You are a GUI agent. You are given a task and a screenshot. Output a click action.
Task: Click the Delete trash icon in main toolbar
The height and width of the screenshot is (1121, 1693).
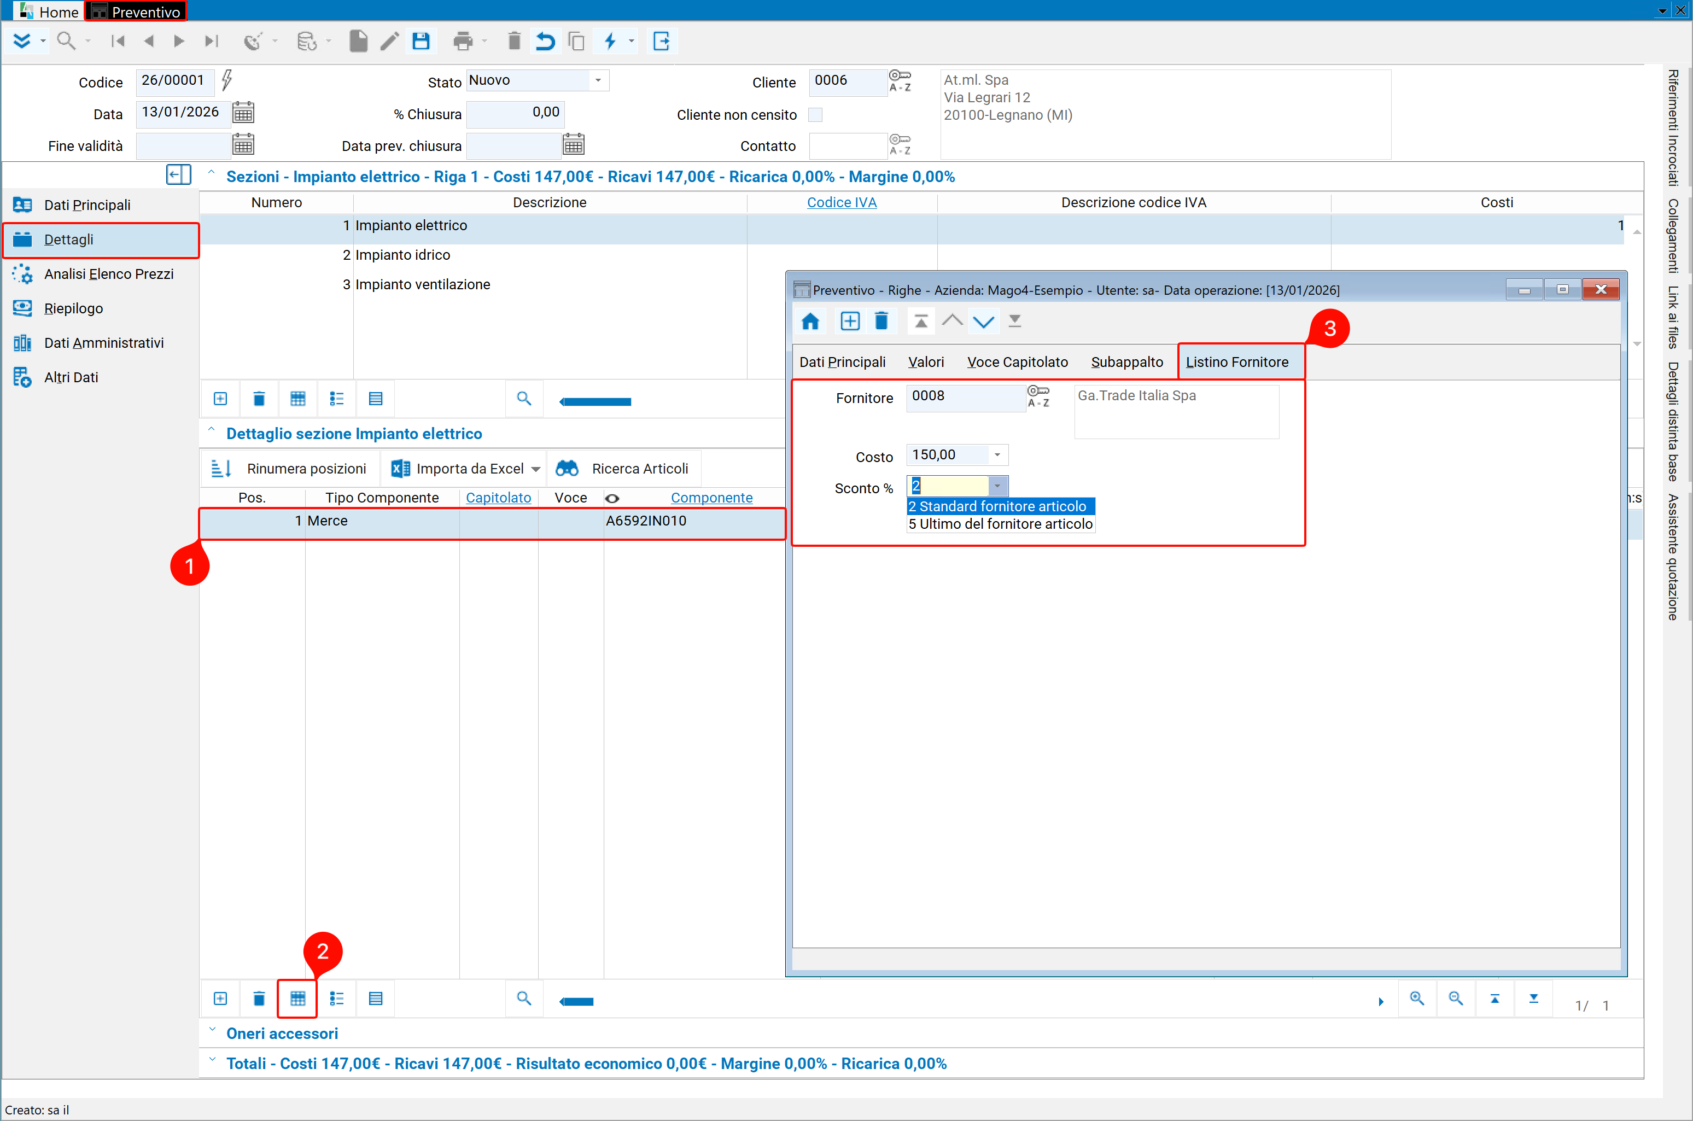(x=513, y=42)
